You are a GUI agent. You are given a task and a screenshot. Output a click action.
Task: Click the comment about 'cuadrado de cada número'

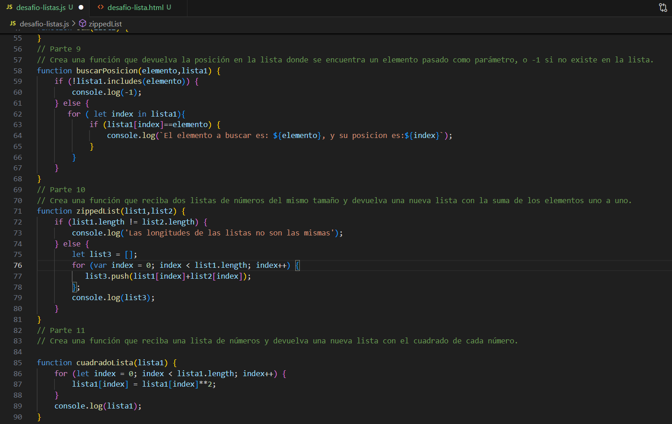click(x=278, y=341)
